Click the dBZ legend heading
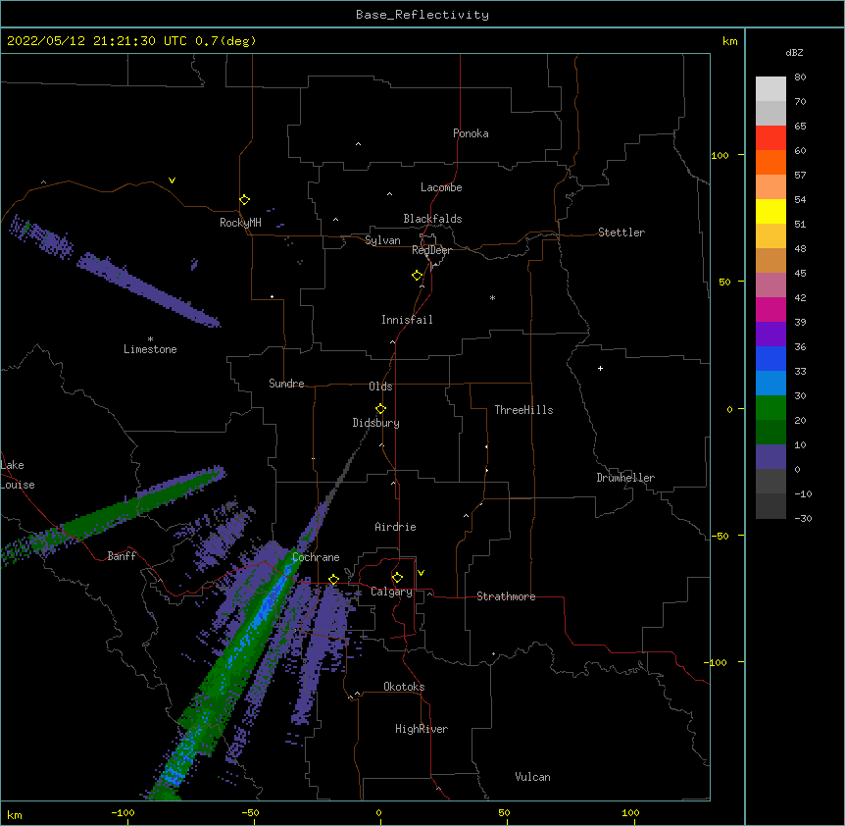Viewport: 845px width, 826px height. point(794,53)
